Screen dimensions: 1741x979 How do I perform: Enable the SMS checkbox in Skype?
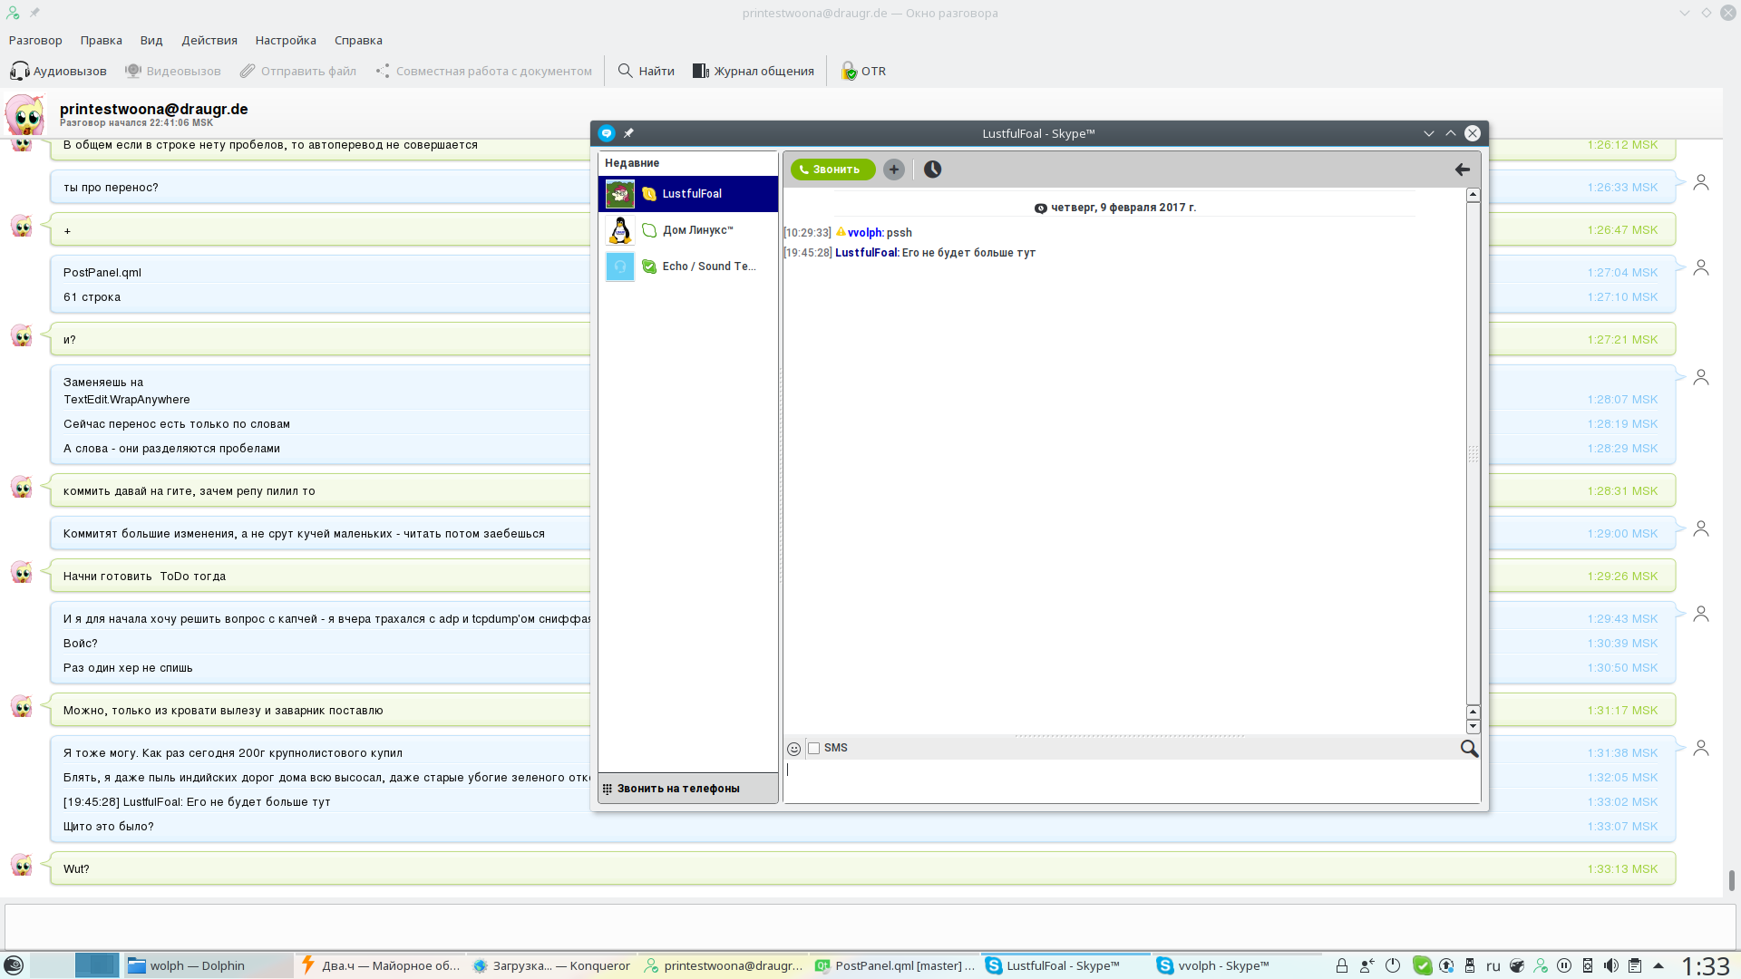click(814, 749)
